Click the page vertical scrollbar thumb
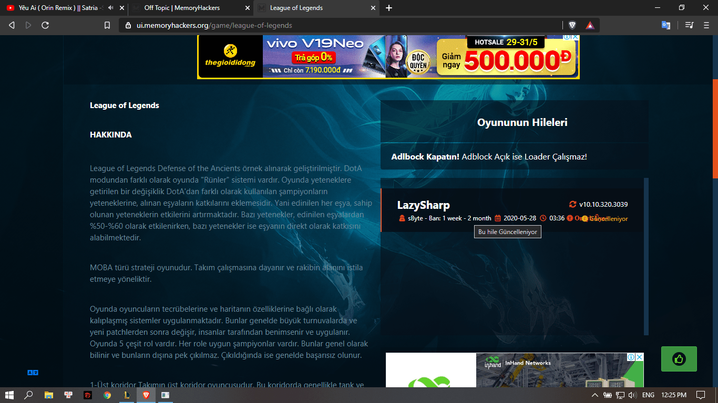The image size is (718, 403). (x=715, y=129)
